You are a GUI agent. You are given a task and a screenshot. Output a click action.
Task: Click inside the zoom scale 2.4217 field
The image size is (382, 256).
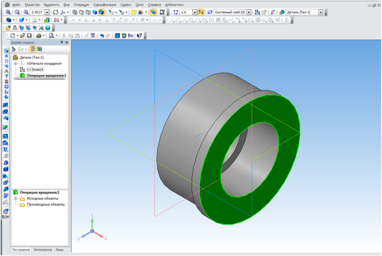pos(37,12)
